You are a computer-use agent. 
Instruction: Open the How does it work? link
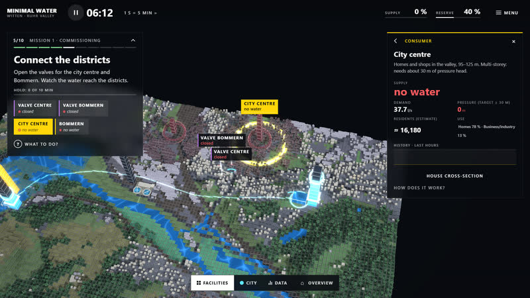click(419, 188)
